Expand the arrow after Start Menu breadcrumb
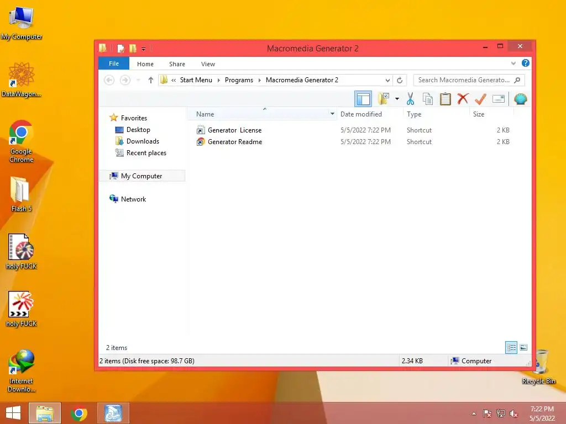566x424 pixels. click(219, 80)
